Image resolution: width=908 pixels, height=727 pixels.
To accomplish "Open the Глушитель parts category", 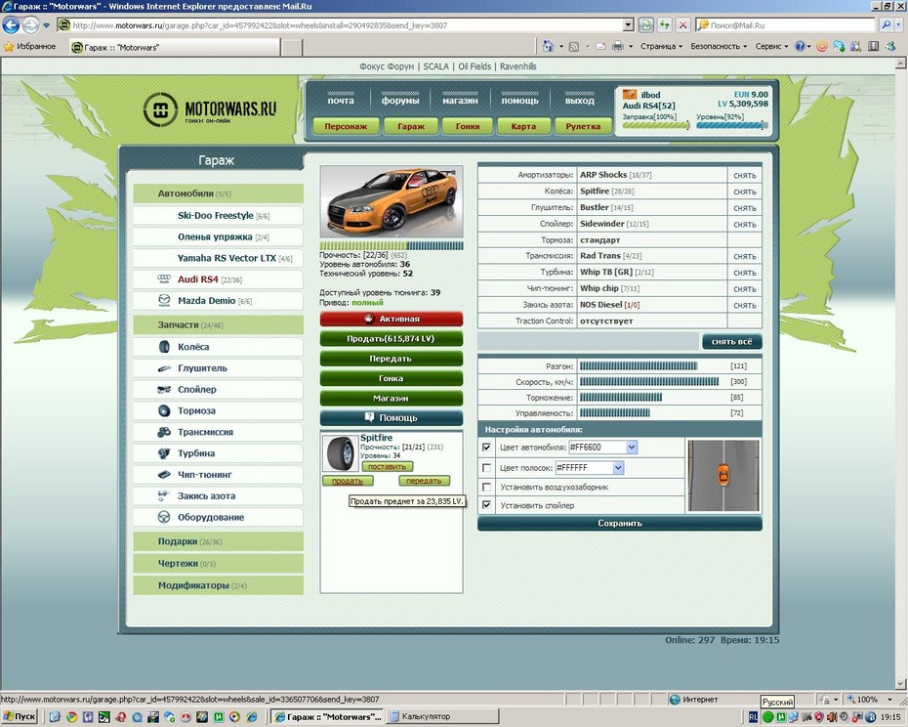I will tap(218, 368).
